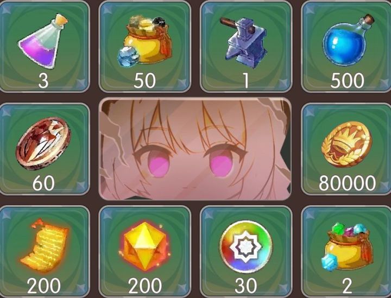Click the quantity 80000 label
The image size is (391, 298).
click(x=347, y=183)
